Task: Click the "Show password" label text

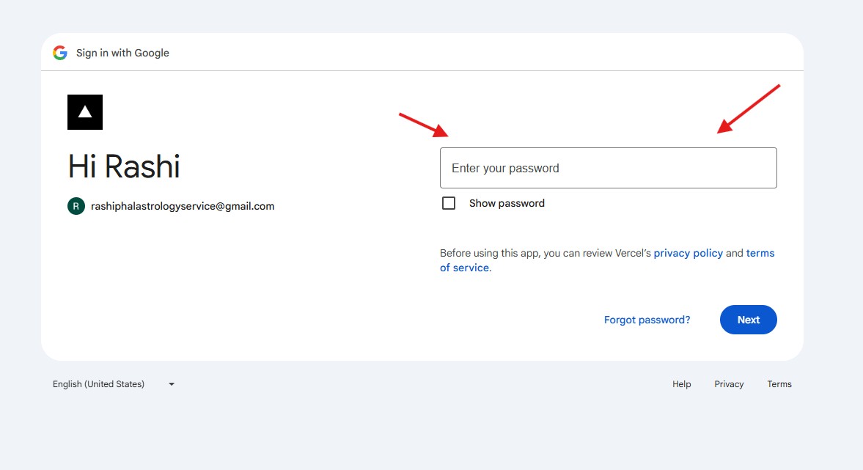Action: pos(507,203)
